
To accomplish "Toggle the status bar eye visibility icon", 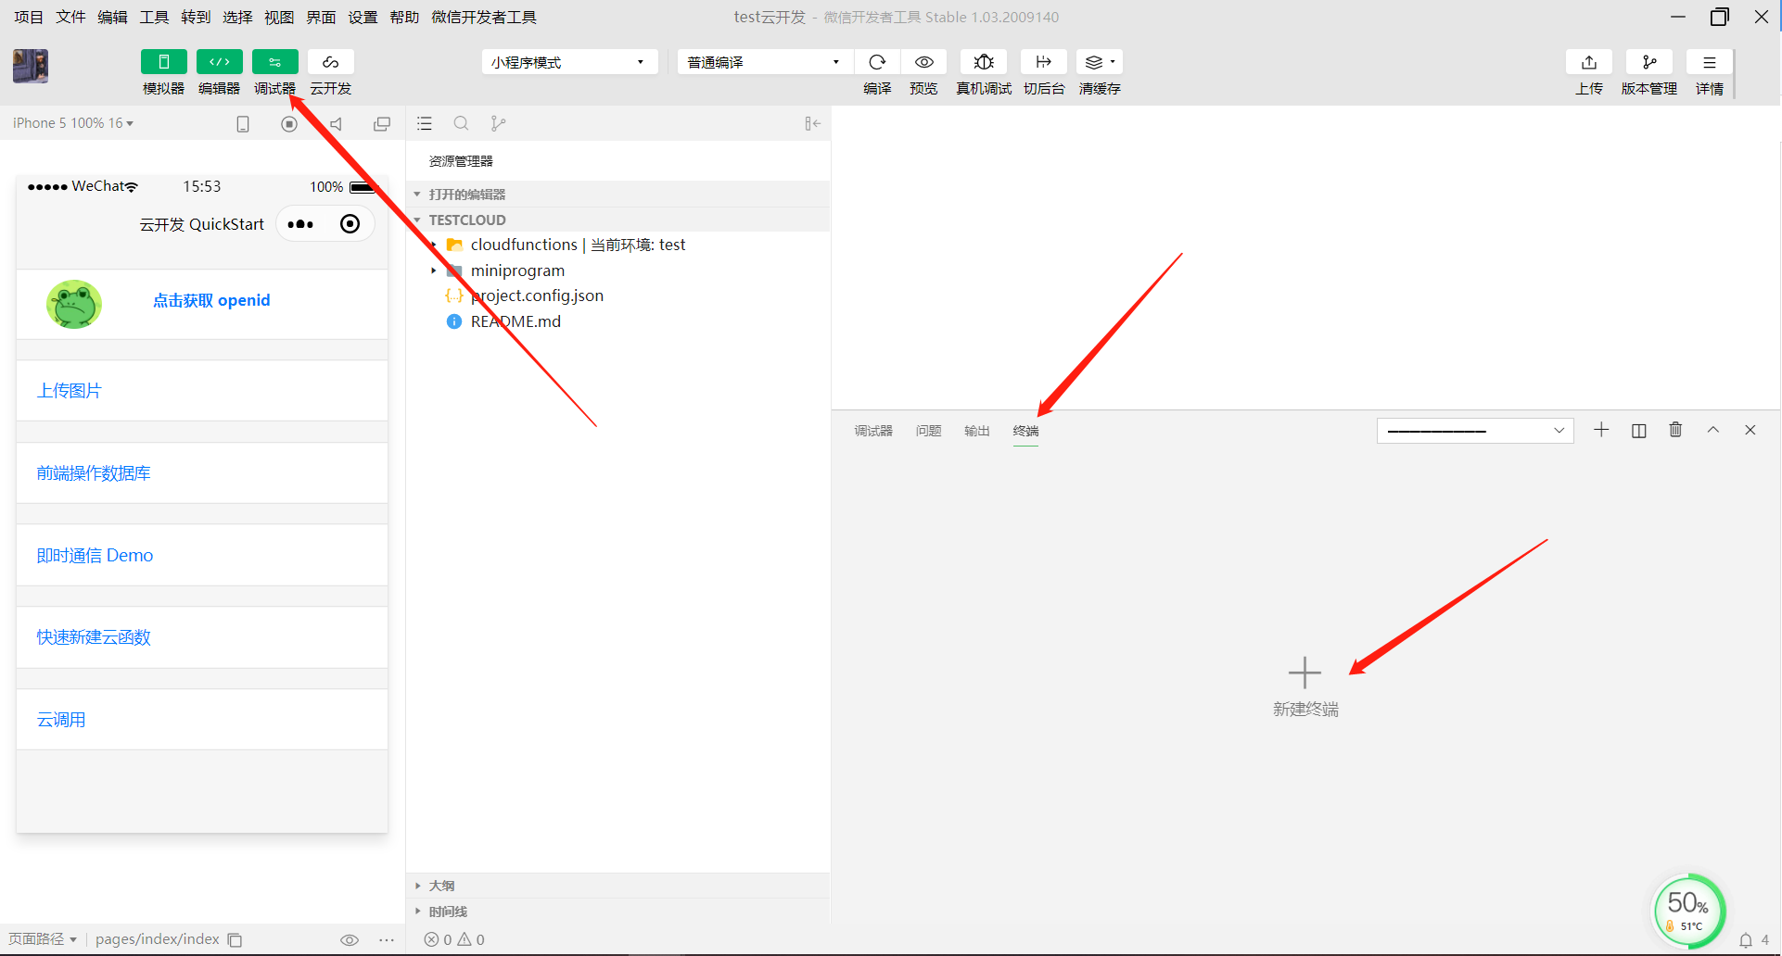I will tap(350, 939).
